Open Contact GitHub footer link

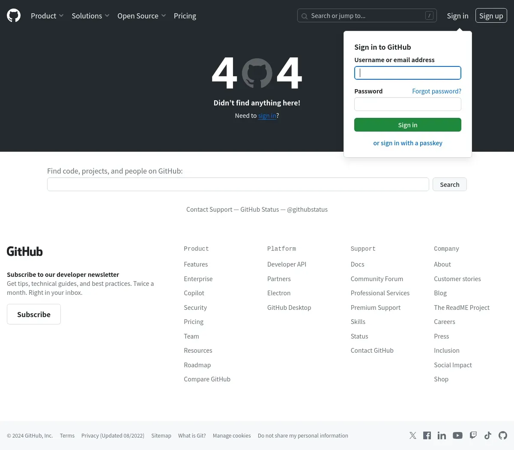(x=372, y=351)
